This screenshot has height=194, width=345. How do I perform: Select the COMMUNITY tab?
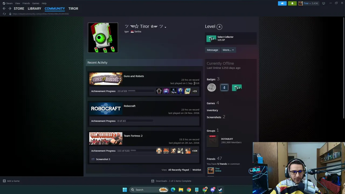pyautogui.click(x=55, y=9)
